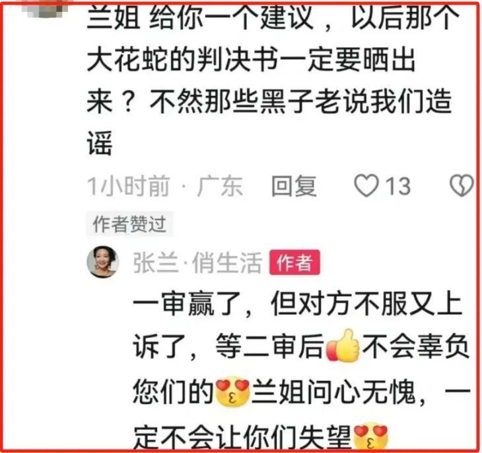Tap the red 作者 badge
This screenshot has height=453, width=482.
click(x=294, y=263)
